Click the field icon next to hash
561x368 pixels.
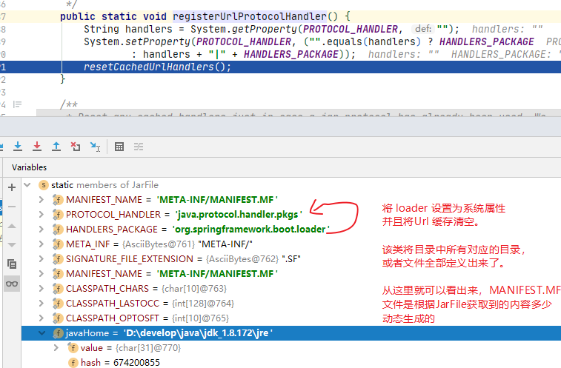coord(73,363)
